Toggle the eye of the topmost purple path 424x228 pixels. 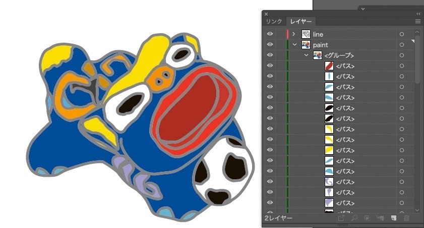tap(270, 182)
